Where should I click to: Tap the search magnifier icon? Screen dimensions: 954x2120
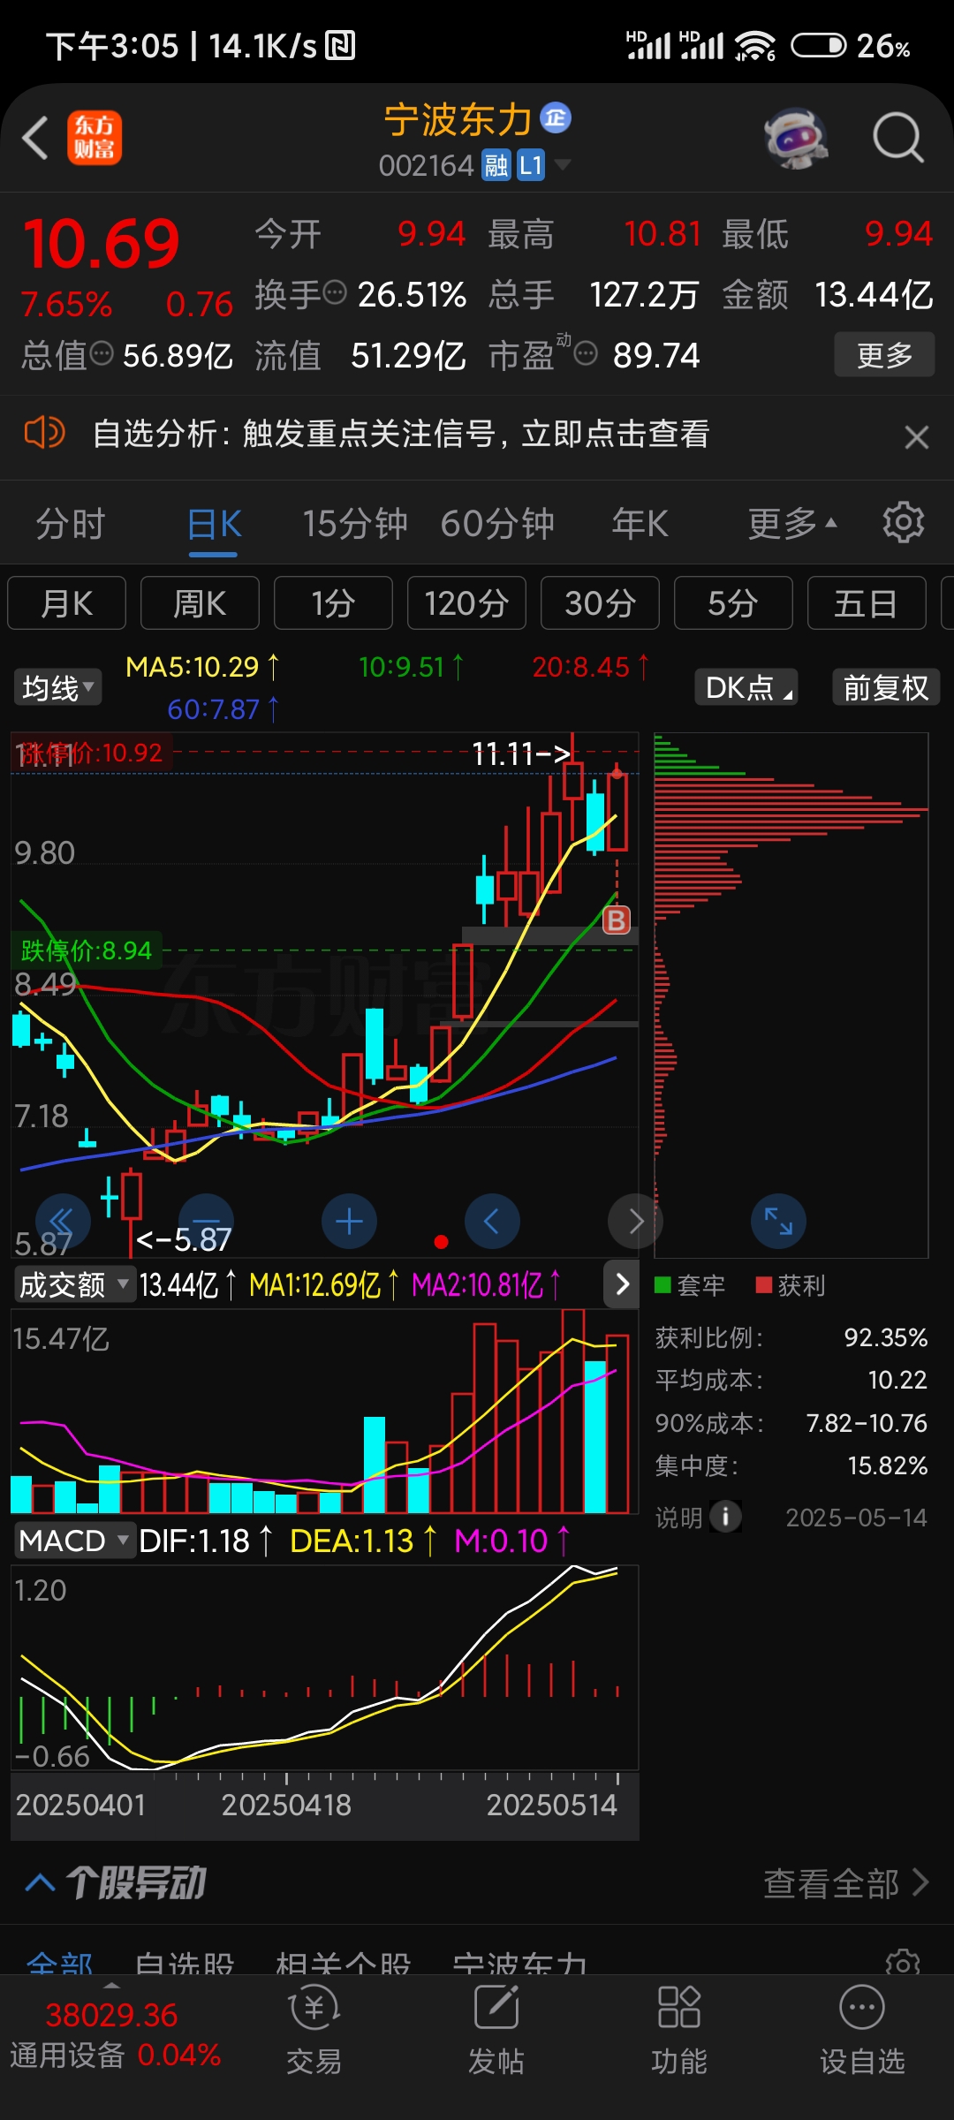898,138
